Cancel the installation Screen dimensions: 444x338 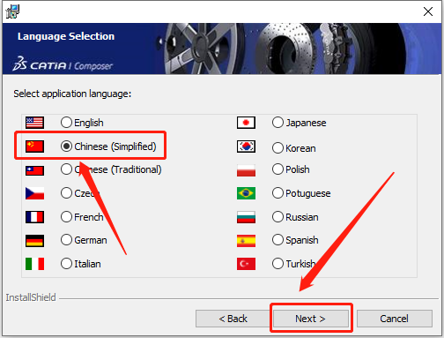(x=395, y=319)
